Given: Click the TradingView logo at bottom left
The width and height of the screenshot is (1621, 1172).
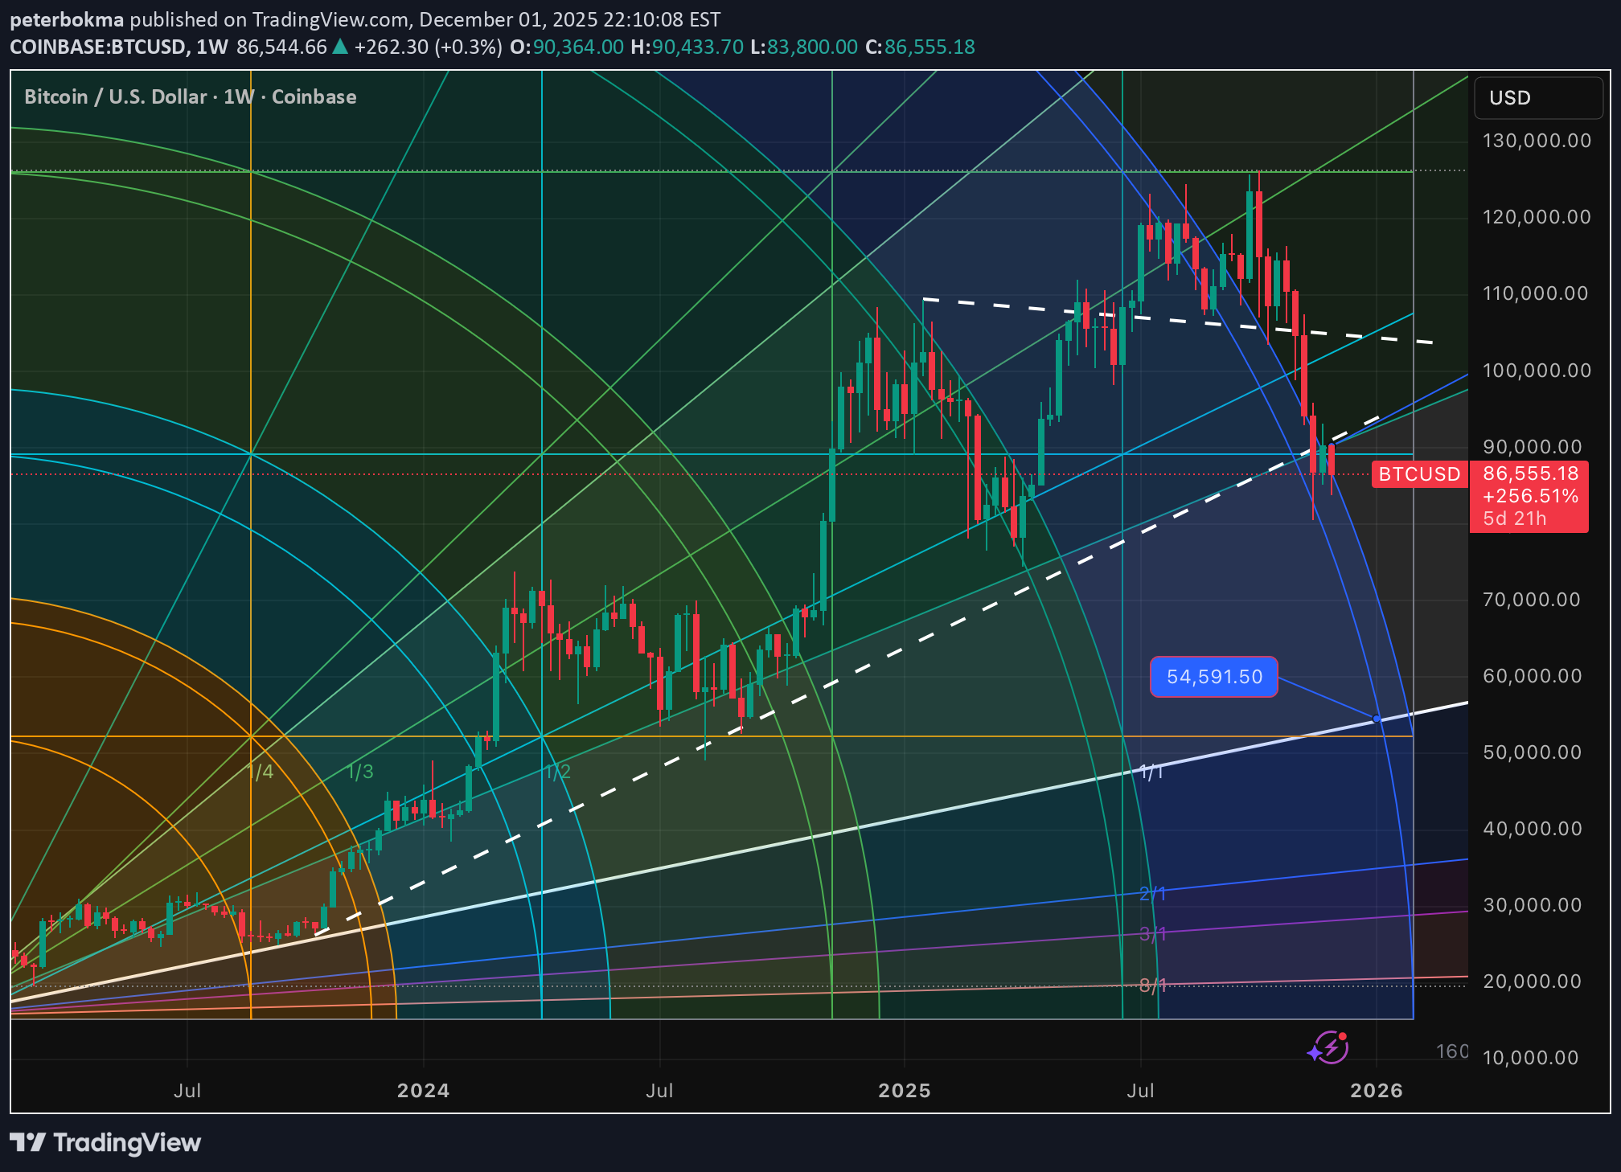Looking at the screenshot, I should (105, 1142).
